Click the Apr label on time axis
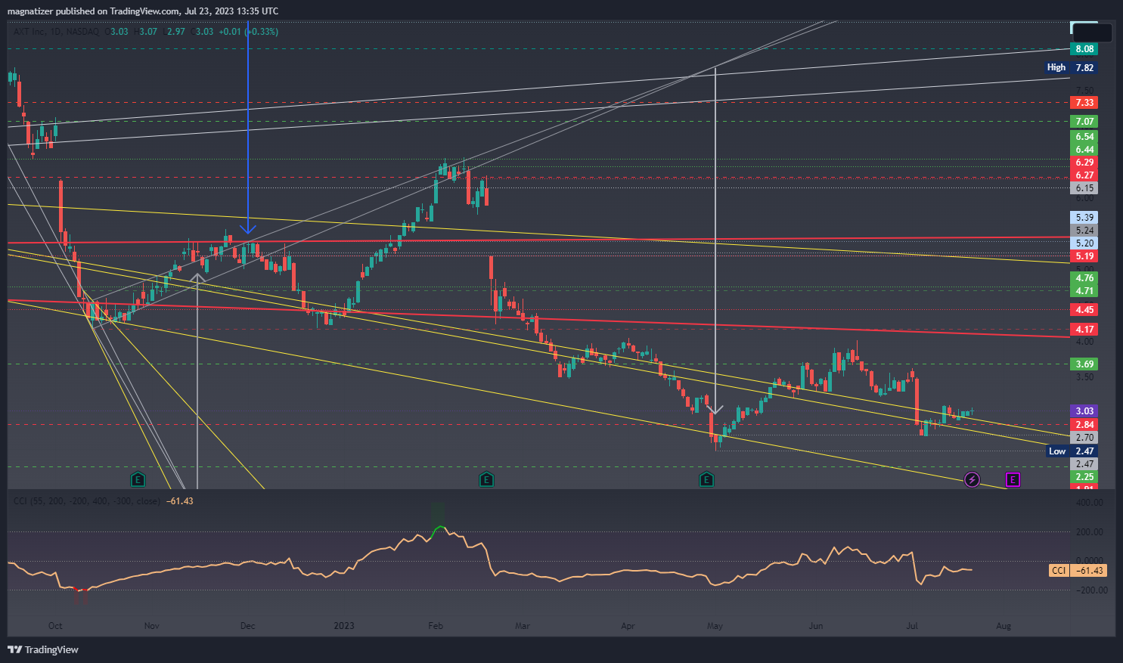Viewport: 1123px width, 663px height. pyautogui.click(x=628, y=626)
